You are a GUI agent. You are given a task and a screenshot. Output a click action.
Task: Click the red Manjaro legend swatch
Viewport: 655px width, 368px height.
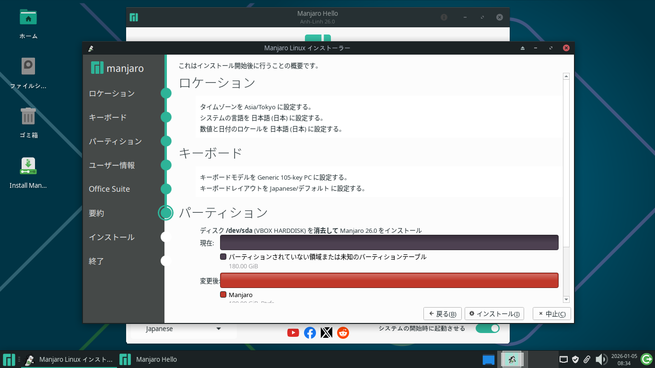[223, 295]
